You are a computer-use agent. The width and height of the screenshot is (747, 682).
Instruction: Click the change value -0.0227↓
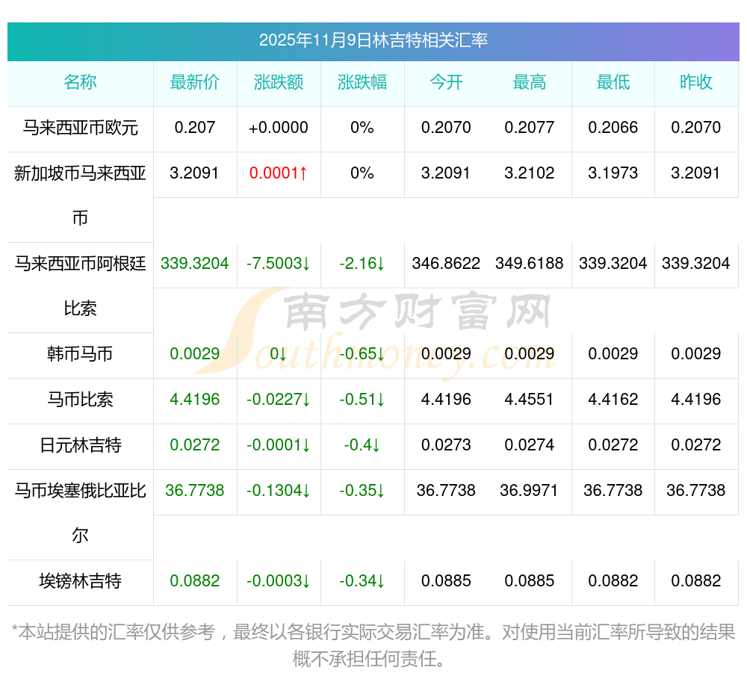click(279, 400)
